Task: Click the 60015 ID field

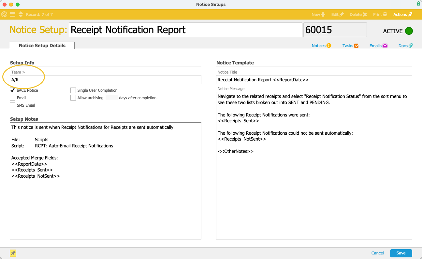Action: (x=335, y=30)
